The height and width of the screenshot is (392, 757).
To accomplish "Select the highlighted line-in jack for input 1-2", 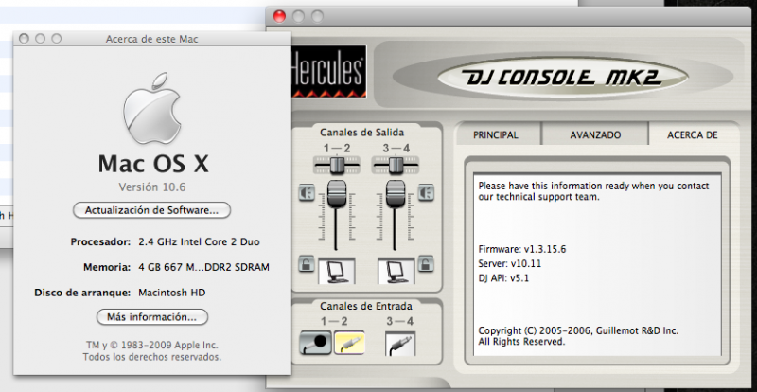I will pyautogui.click(x=349, y=343).
